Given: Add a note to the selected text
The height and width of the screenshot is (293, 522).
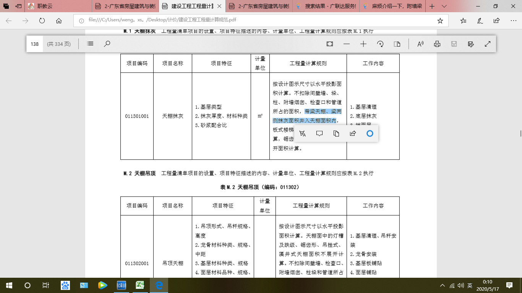Looking at the screenshot, I should pos(319,134).
